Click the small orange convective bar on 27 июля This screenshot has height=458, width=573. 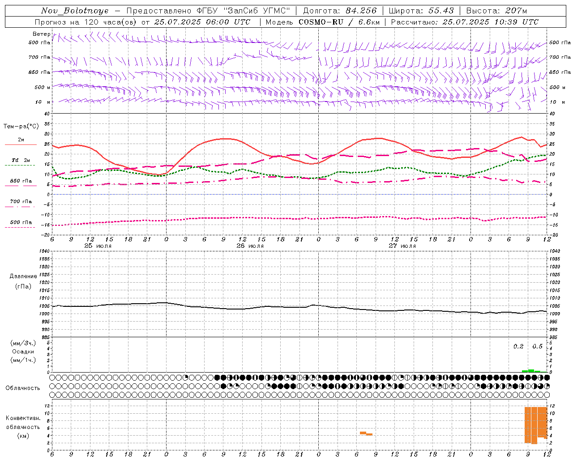366,433
